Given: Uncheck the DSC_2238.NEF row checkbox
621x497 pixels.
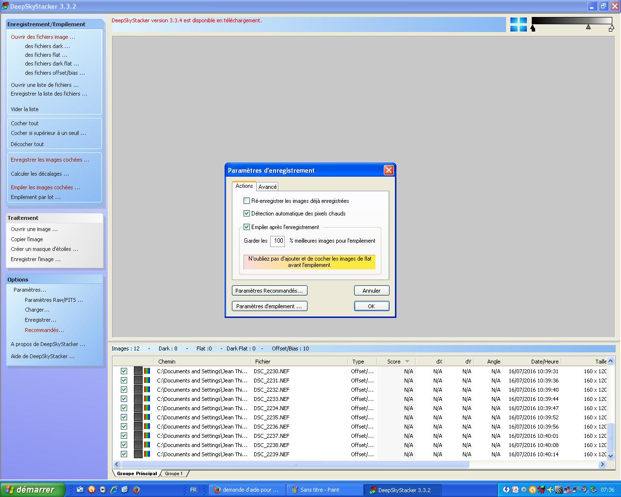Looking at the screenshot, I should (124, 445).
